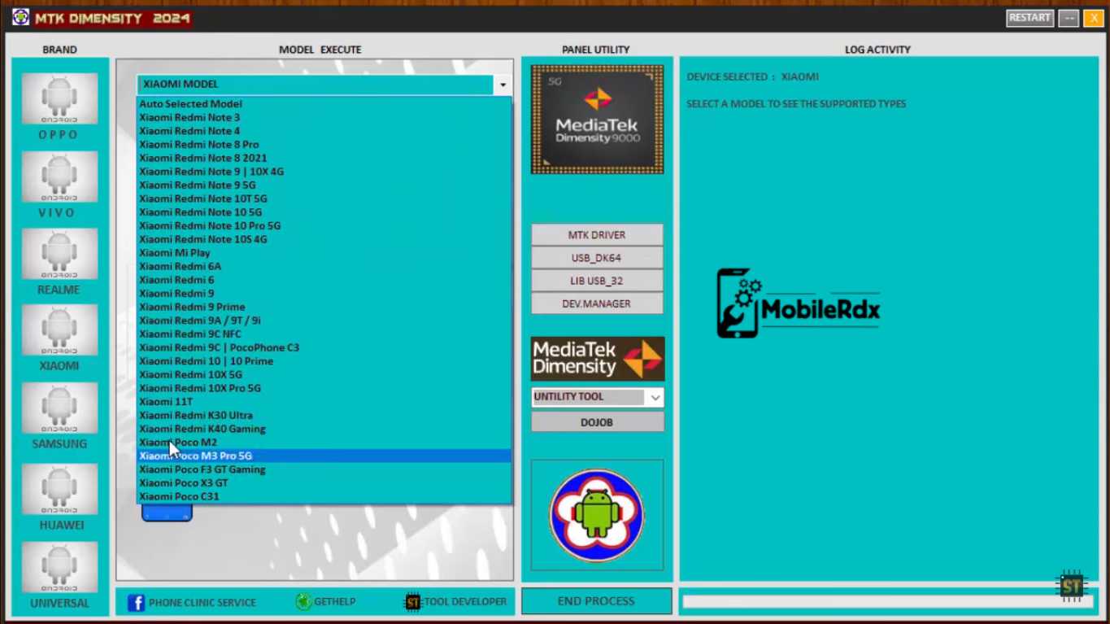Screen dimensions: 1110x624
Task: Pick the Xiaomi Redmi 10X 5G entry
Action: point(324,375)
